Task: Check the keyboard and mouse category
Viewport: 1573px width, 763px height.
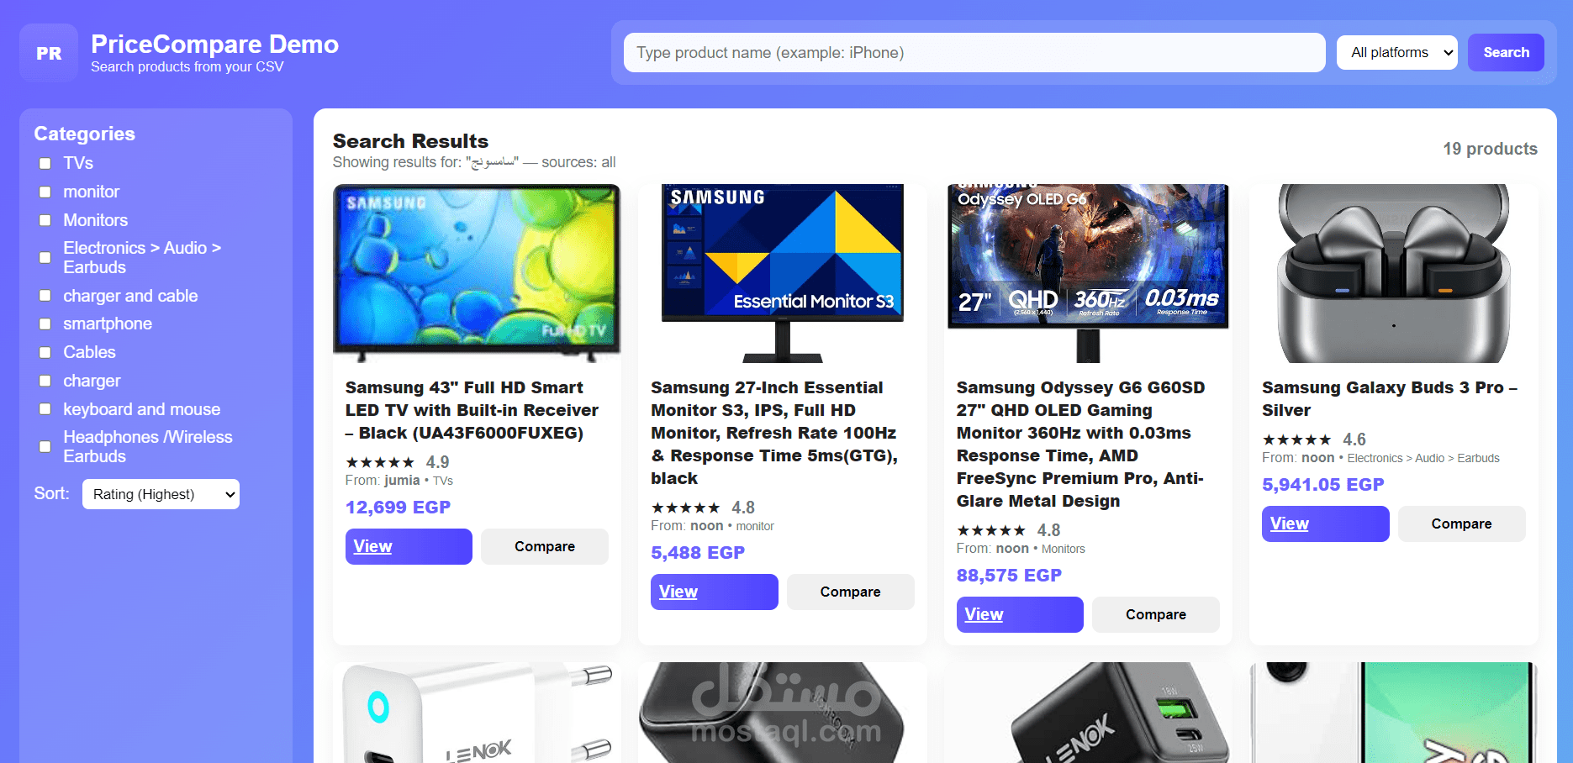Action: [x=45, y=409]
